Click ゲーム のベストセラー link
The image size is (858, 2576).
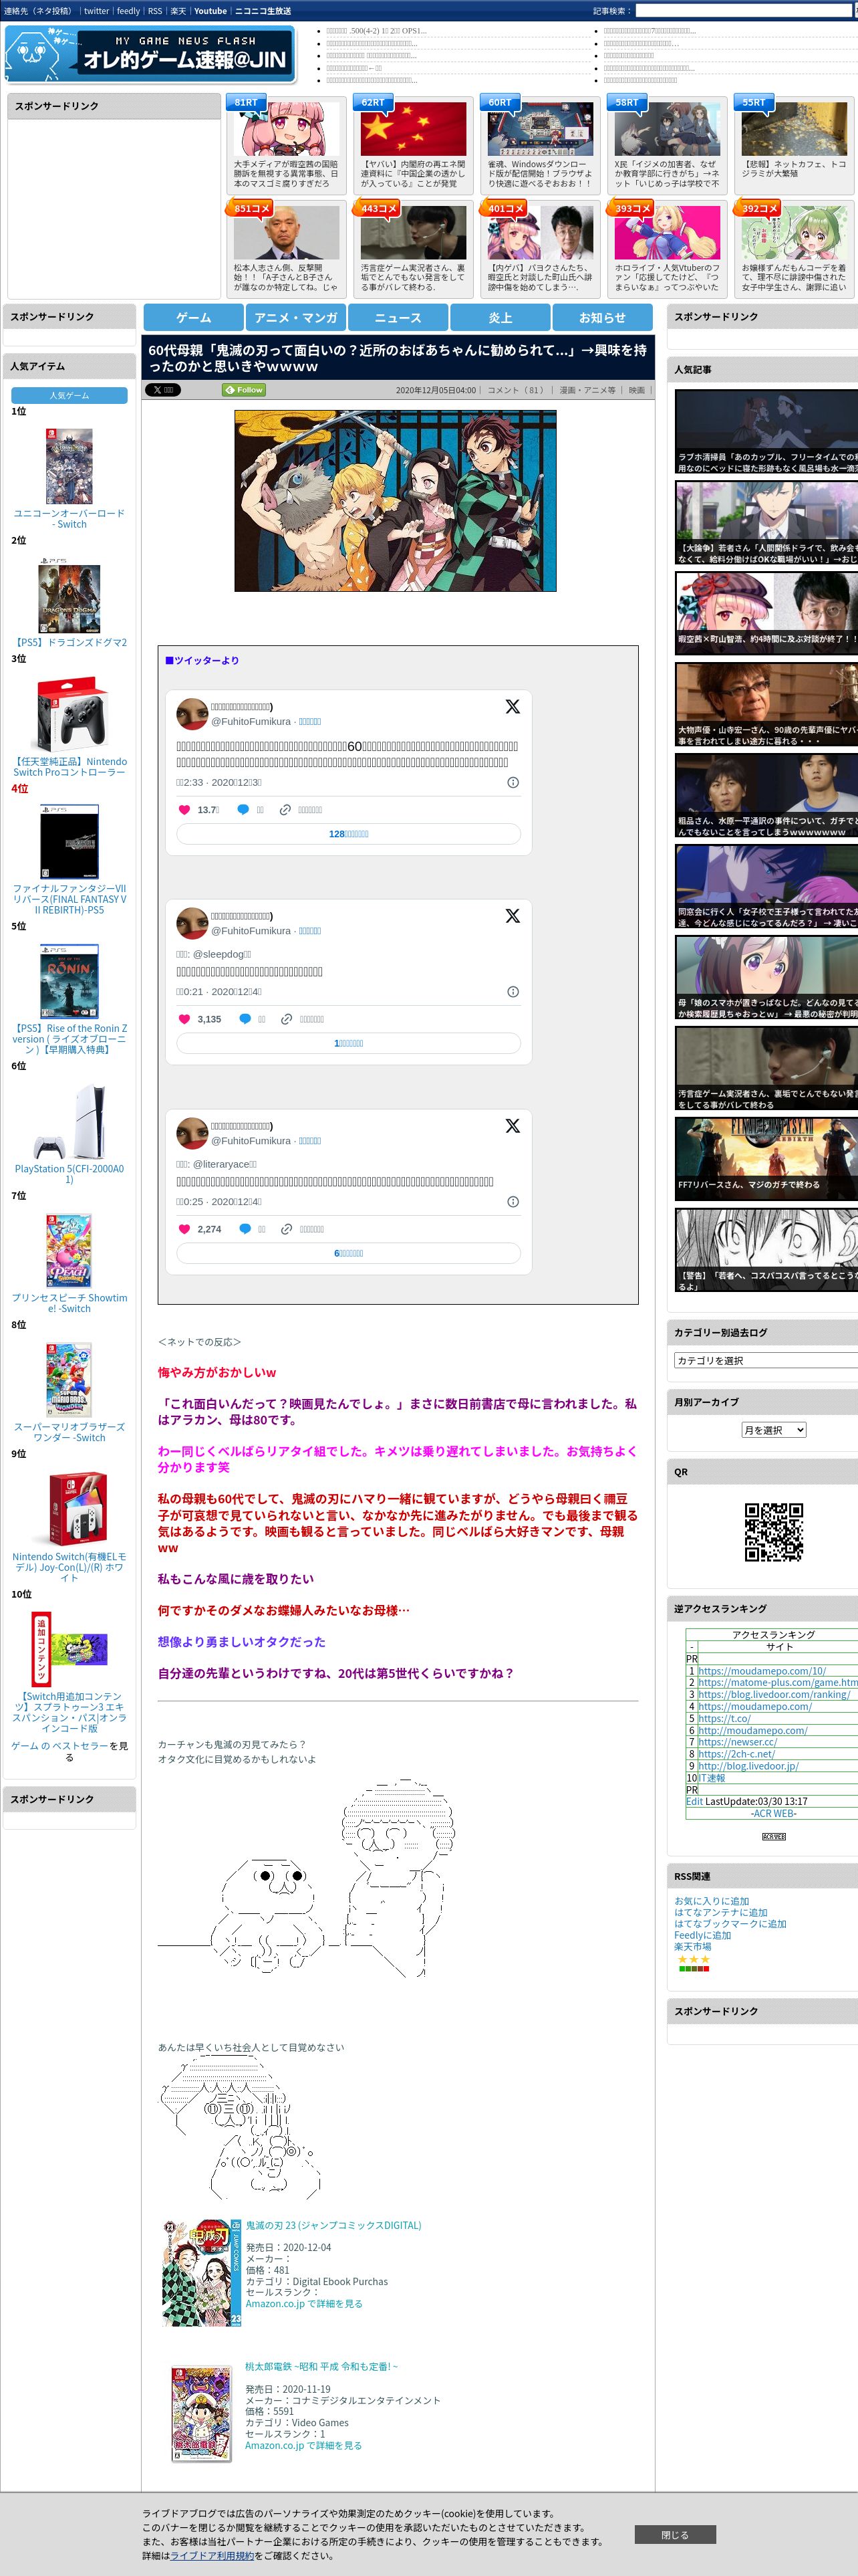pos(60,1746)
